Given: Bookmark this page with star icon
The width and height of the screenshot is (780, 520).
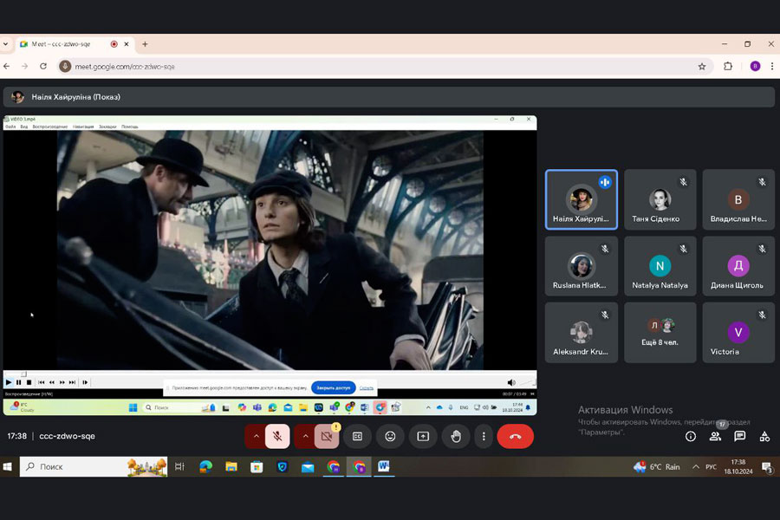Looking at the screenshot, I should click(x=702, y=66).
